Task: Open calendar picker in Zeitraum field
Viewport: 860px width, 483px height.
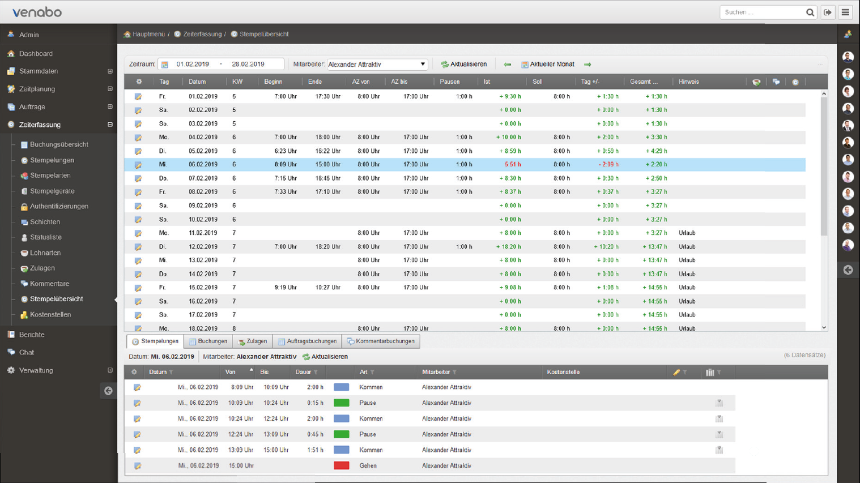Action: click(x=165, y=65)
